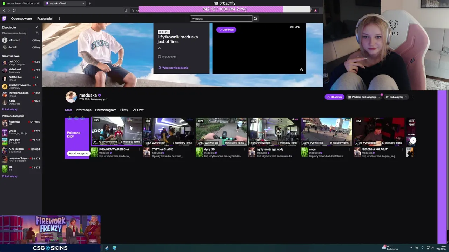Viewport: 449px width, 252px height.
Task: Play the dymy XD clip thumbnail
Action: point(221,131)
